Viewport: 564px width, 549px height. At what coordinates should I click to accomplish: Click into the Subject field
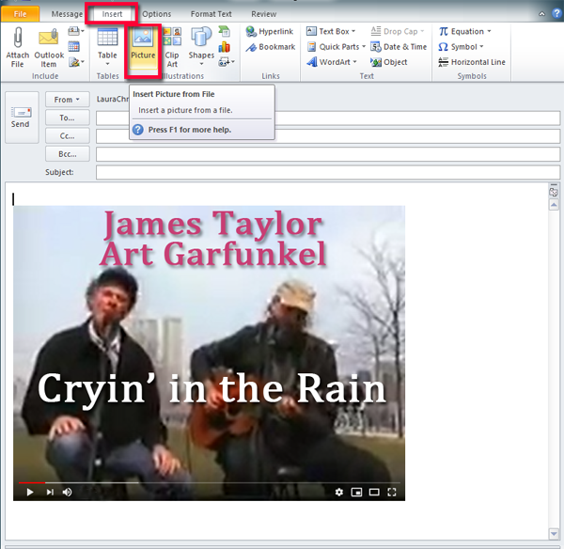coord(328,172)
